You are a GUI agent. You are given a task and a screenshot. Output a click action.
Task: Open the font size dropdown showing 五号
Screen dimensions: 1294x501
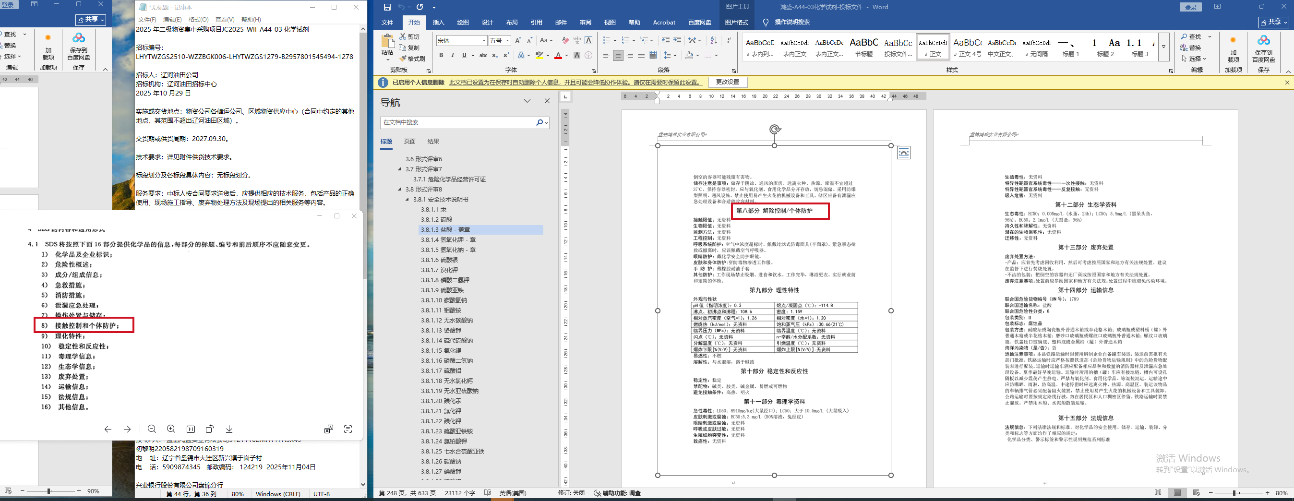507,41
